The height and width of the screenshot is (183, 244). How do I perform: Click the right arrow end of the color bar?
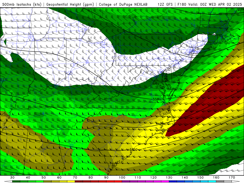[236, 181]
